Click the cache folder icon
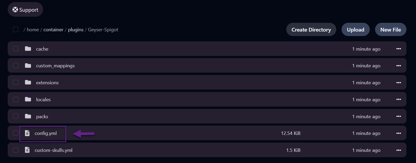The width and height of the screenshot is (416, 163). point(28,49)
